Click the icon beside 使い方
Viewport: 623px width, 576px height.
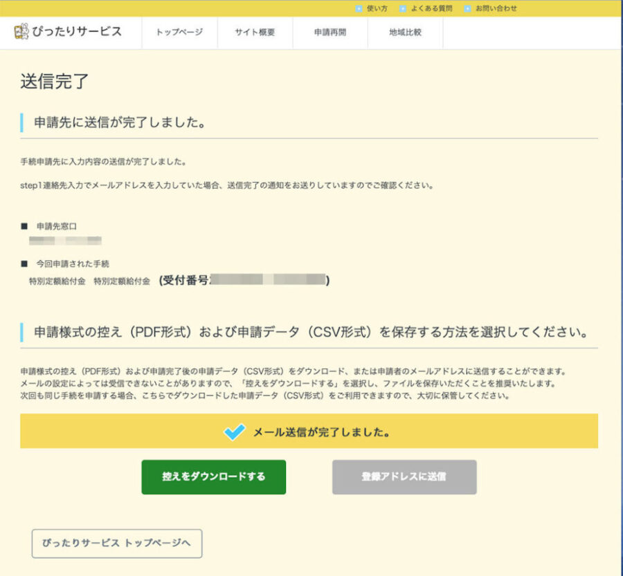[x=359, y=8]
